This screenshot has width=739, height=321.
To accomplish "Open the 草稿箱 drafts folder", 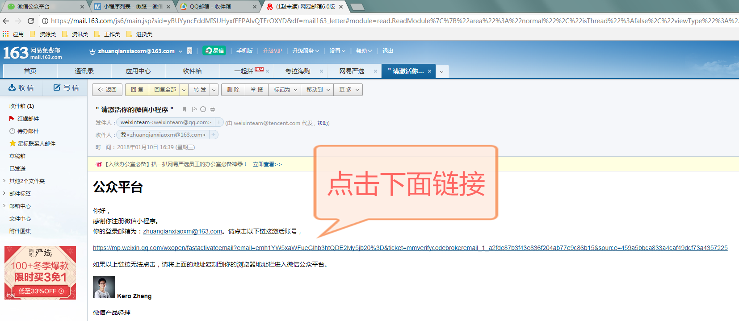I will 17,156.
